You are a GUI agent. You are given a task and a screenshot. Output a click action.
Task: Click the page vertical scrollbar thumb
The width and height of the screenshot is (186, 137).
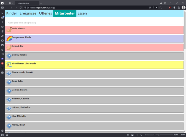click(x=185, y=31)
